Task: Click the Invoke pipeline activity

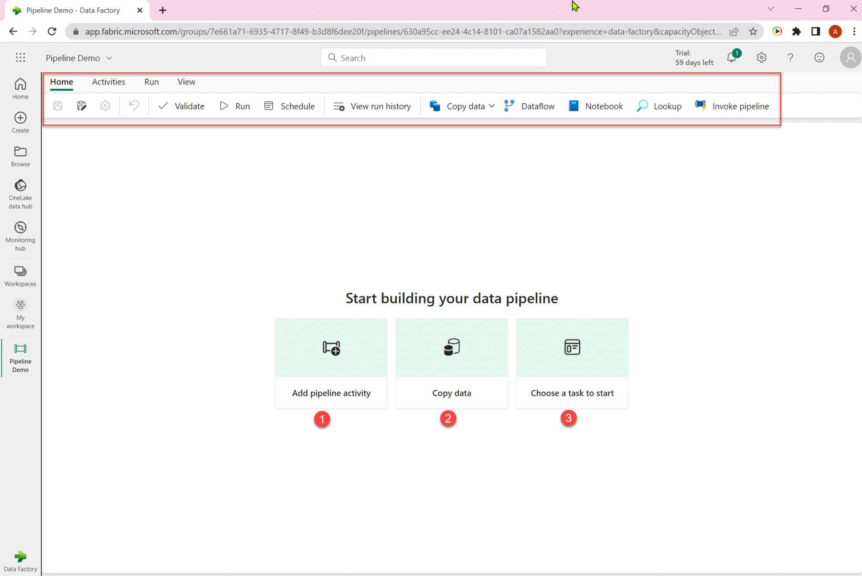Action: pyautogui.click(x=732, y=106)
